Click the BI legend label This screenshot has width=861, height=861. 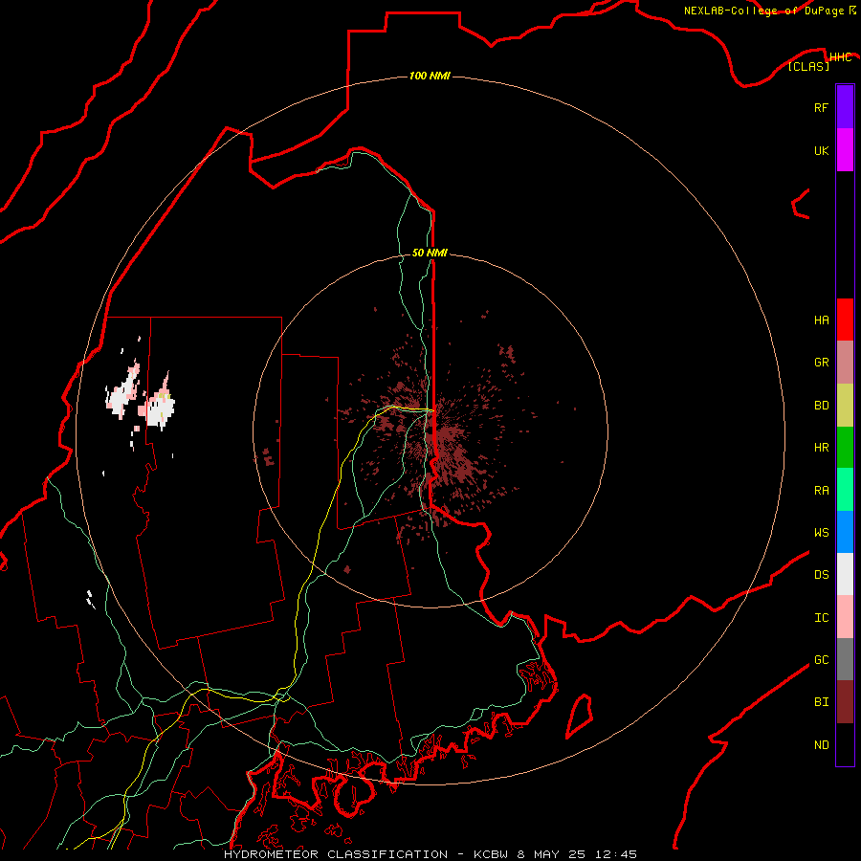pyautogui.click(x=821, y=702)
